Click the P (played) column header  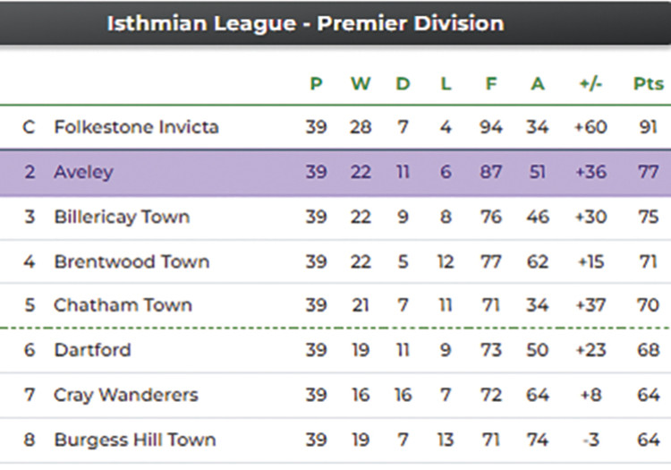pos(316,84)
